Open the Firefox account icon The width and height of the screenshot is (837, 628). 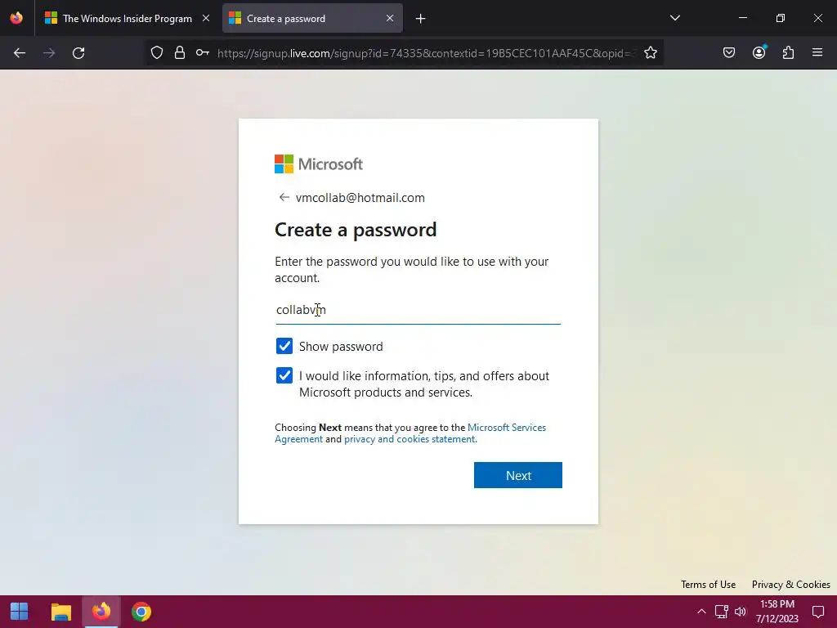[759, 53]
